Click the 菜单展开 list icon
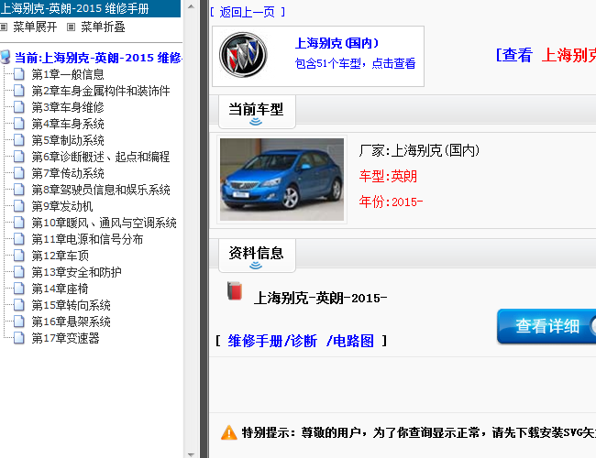Viewport: 596px width, 458px height. [x=4, y=27]
